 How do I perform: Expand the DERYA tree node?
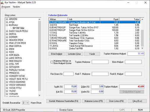(x=7, y=34)
